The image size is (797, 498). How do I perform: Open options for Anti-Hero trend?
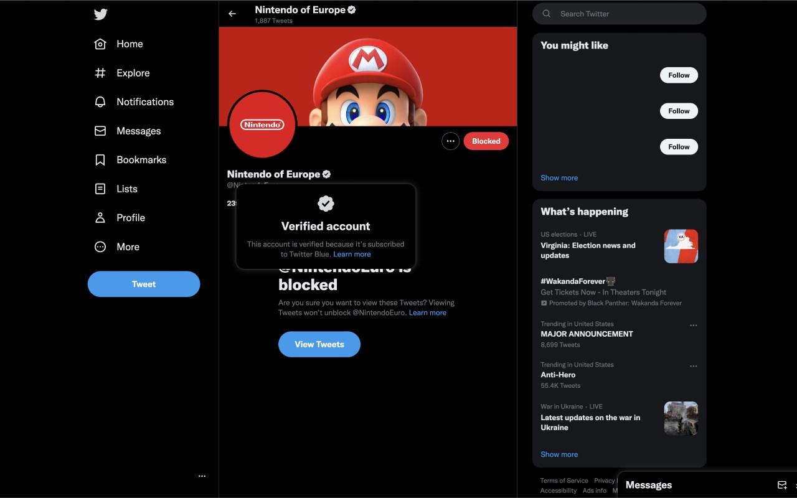pyautogui.click(x=693, y=366)
